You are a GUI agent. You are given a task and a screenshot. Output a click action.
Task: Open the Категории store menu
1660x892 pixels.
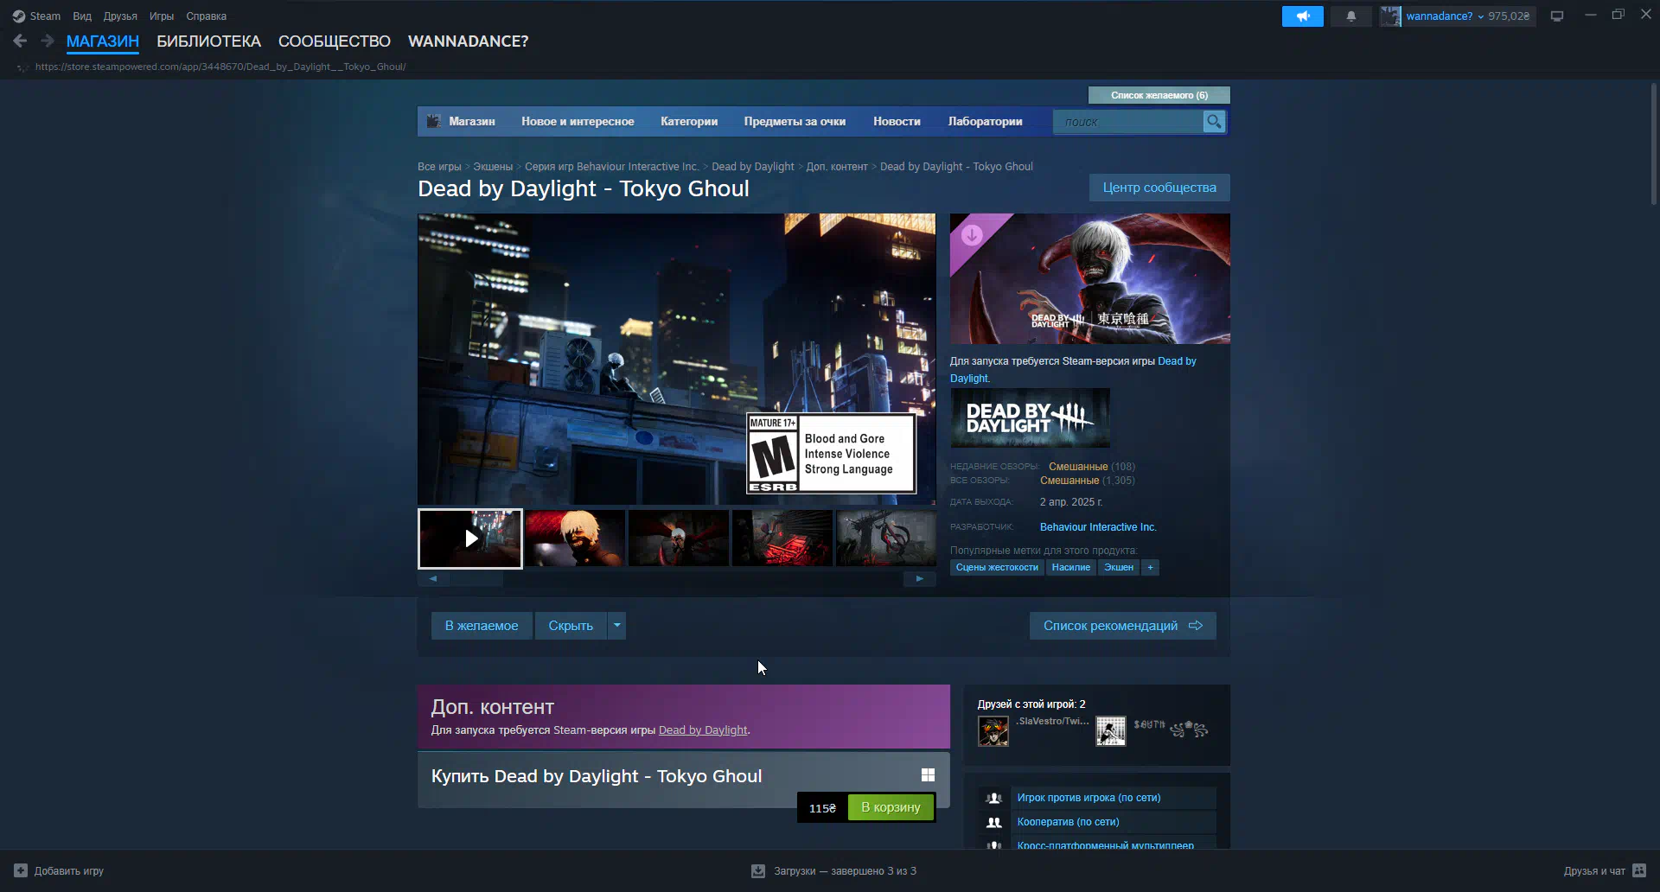(689, 122)
